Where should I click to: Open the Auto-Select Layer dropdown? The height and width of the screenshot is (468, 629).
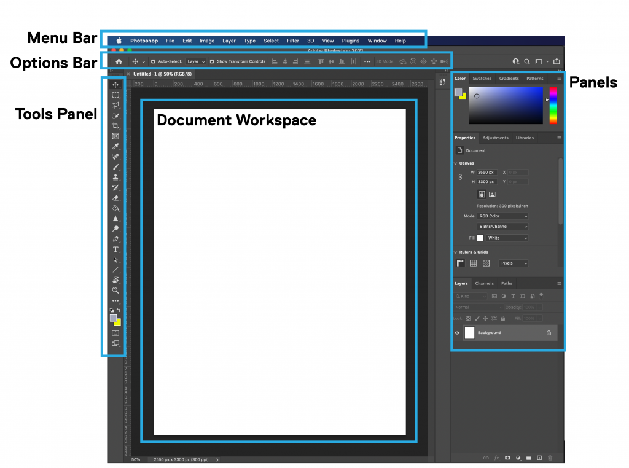pyautogui.click(x=196, y=62)
